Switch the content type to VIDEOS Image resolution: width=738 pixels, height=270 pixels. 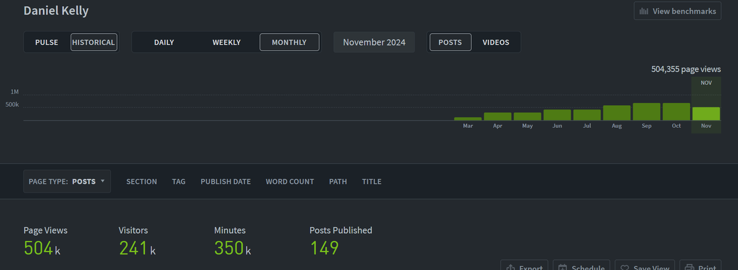point(496,42)
